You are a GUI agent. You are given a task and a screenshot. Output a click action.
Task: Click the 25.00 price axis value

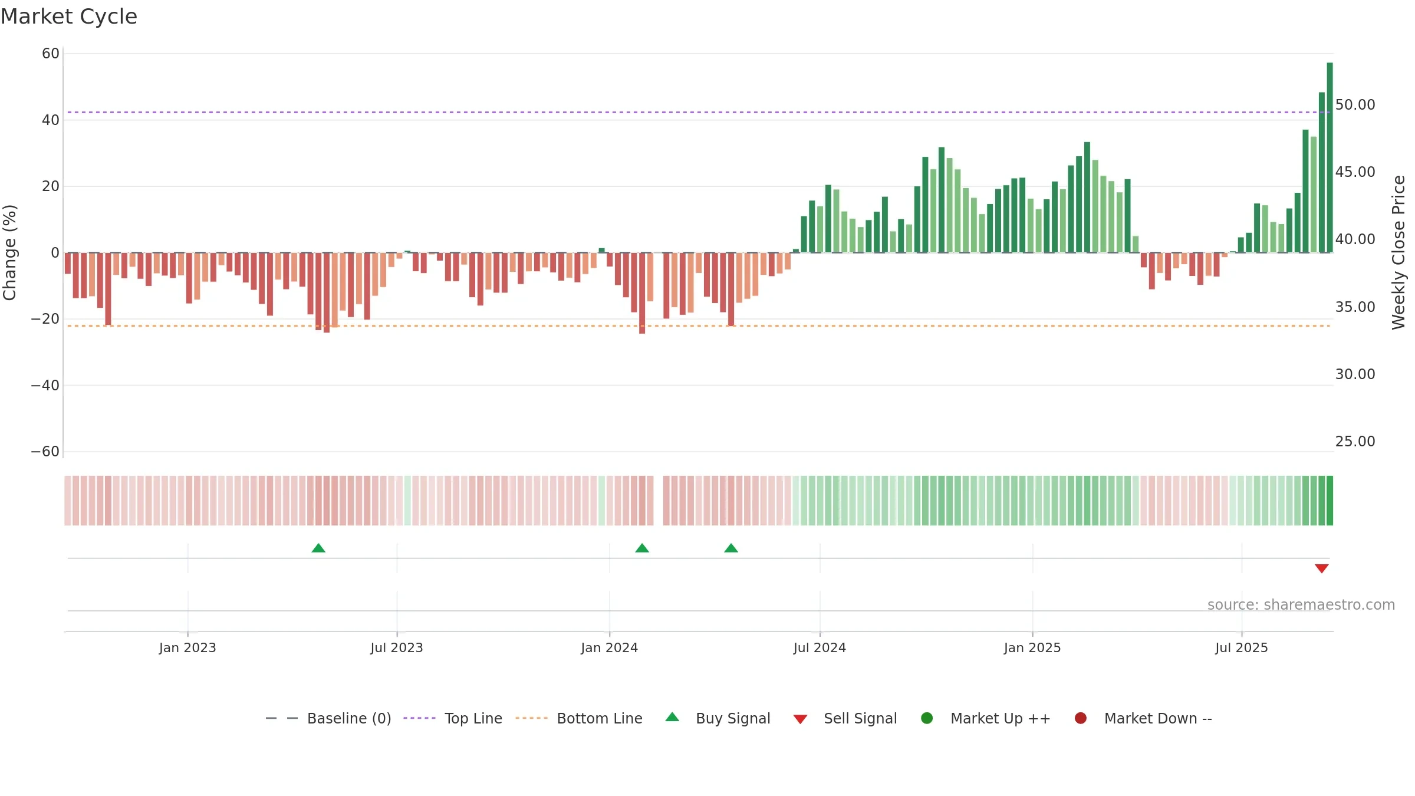[1355, 442]
